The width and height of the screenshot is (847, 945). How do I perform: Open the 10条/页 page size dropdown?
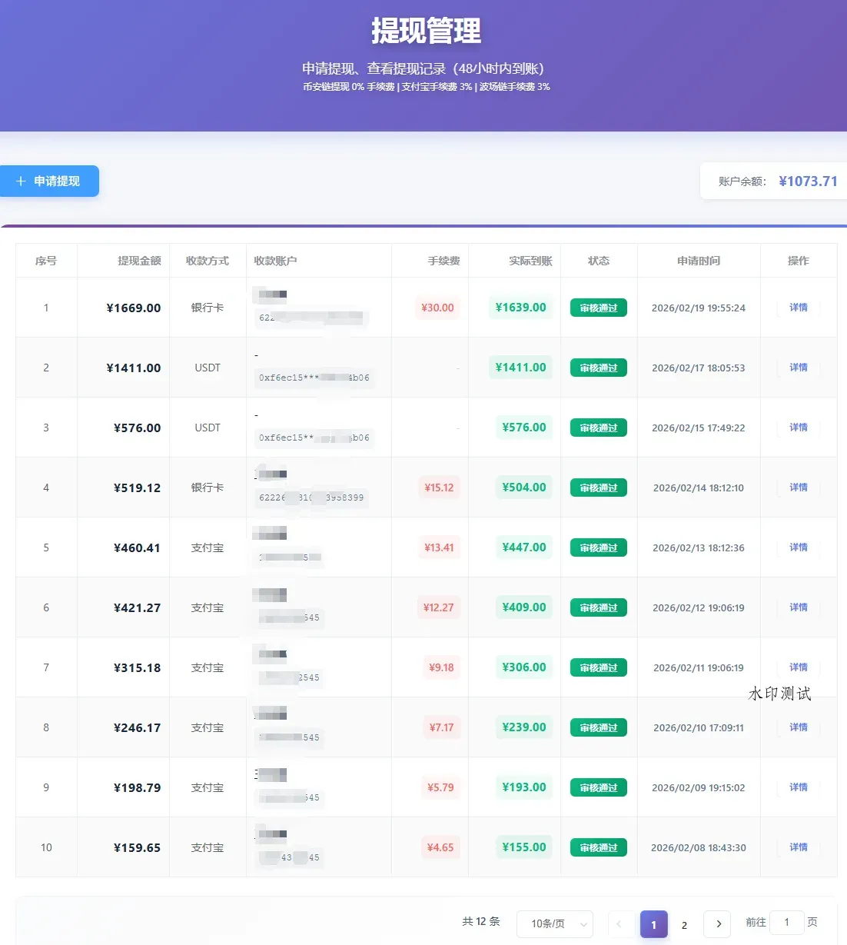554,924
